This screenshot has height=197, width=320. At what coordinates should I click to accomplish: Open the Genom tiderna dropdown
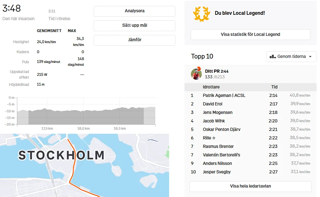coord(291,57)
